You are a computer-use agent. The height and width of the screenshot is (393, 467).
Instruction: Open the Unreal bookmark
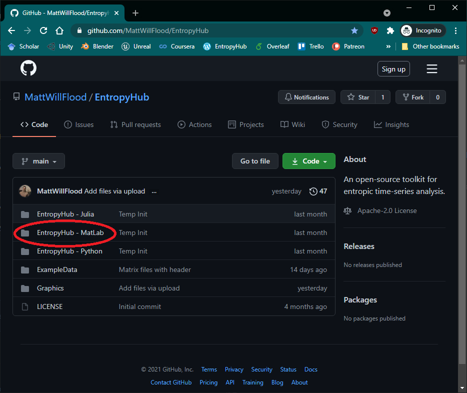(x=136, y=46)
